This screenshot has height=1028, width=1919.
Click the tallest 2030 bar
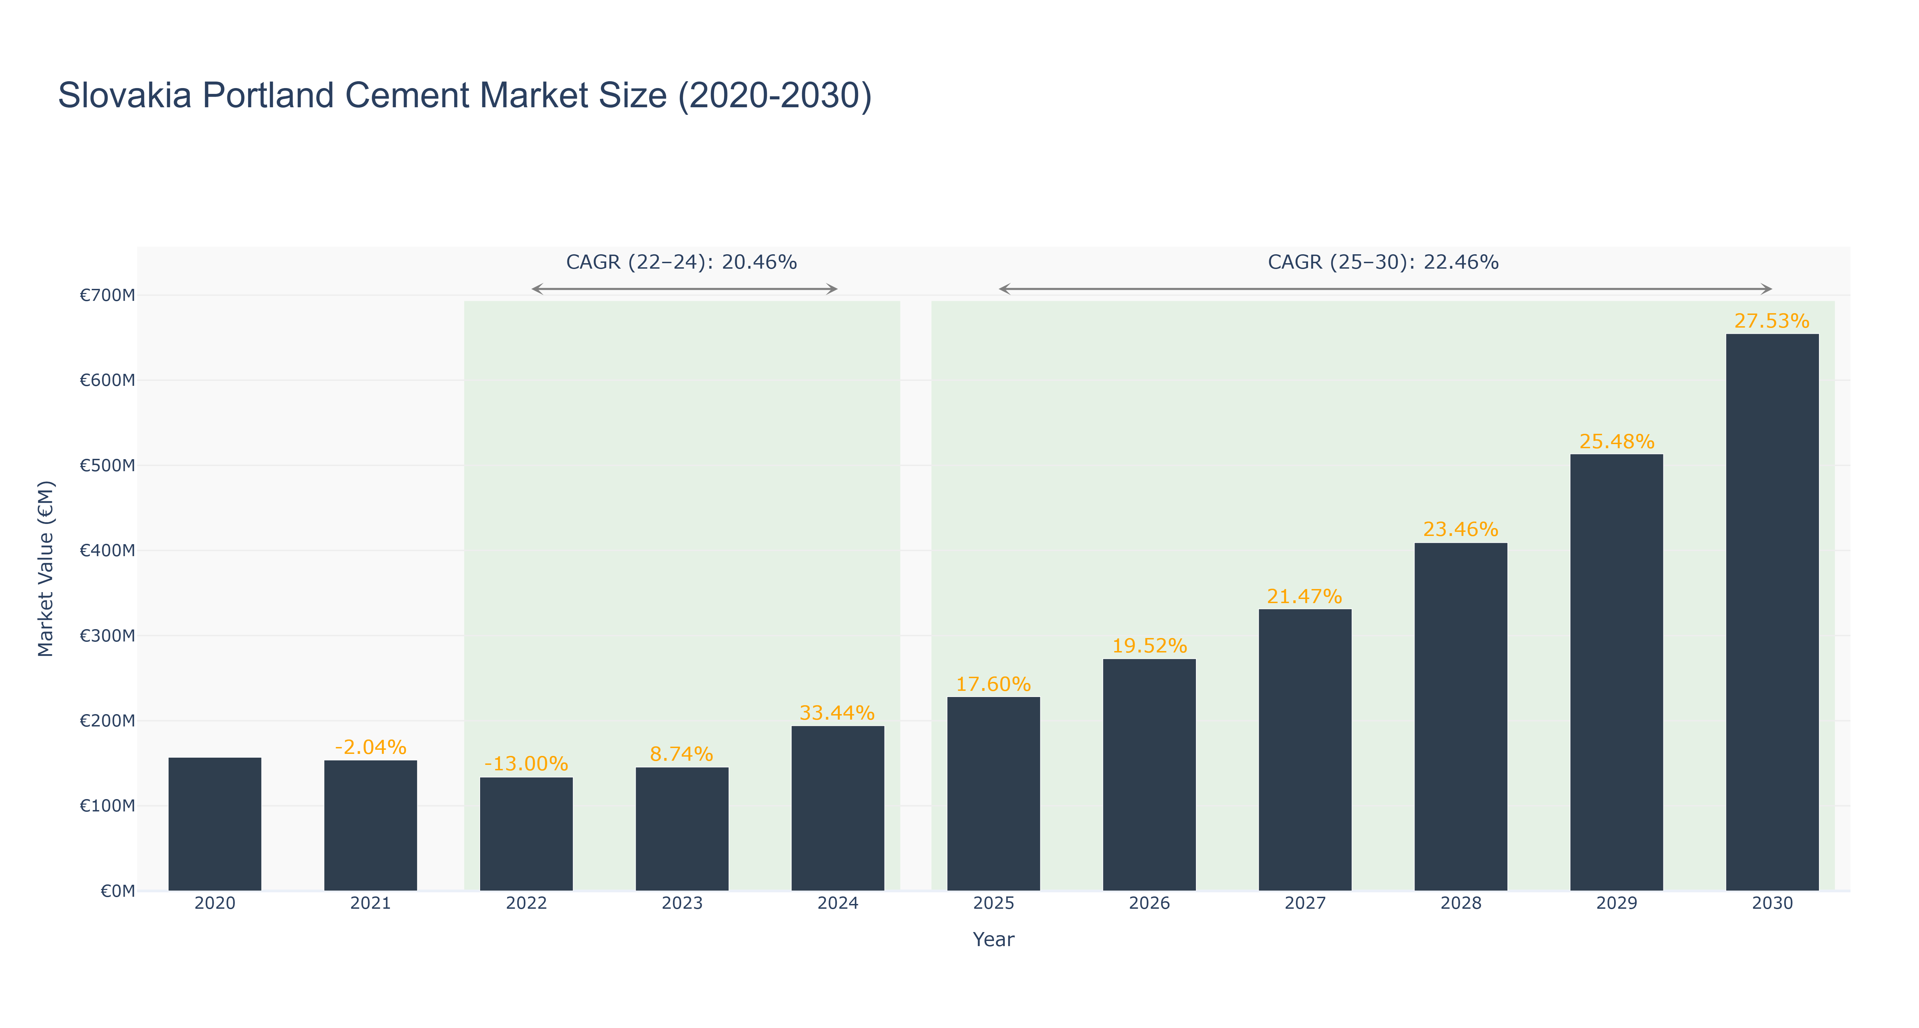[1772, 612]
